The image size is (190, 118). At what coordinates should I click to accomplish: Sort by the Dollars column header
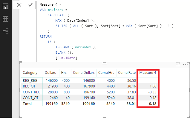pos(50,73)
